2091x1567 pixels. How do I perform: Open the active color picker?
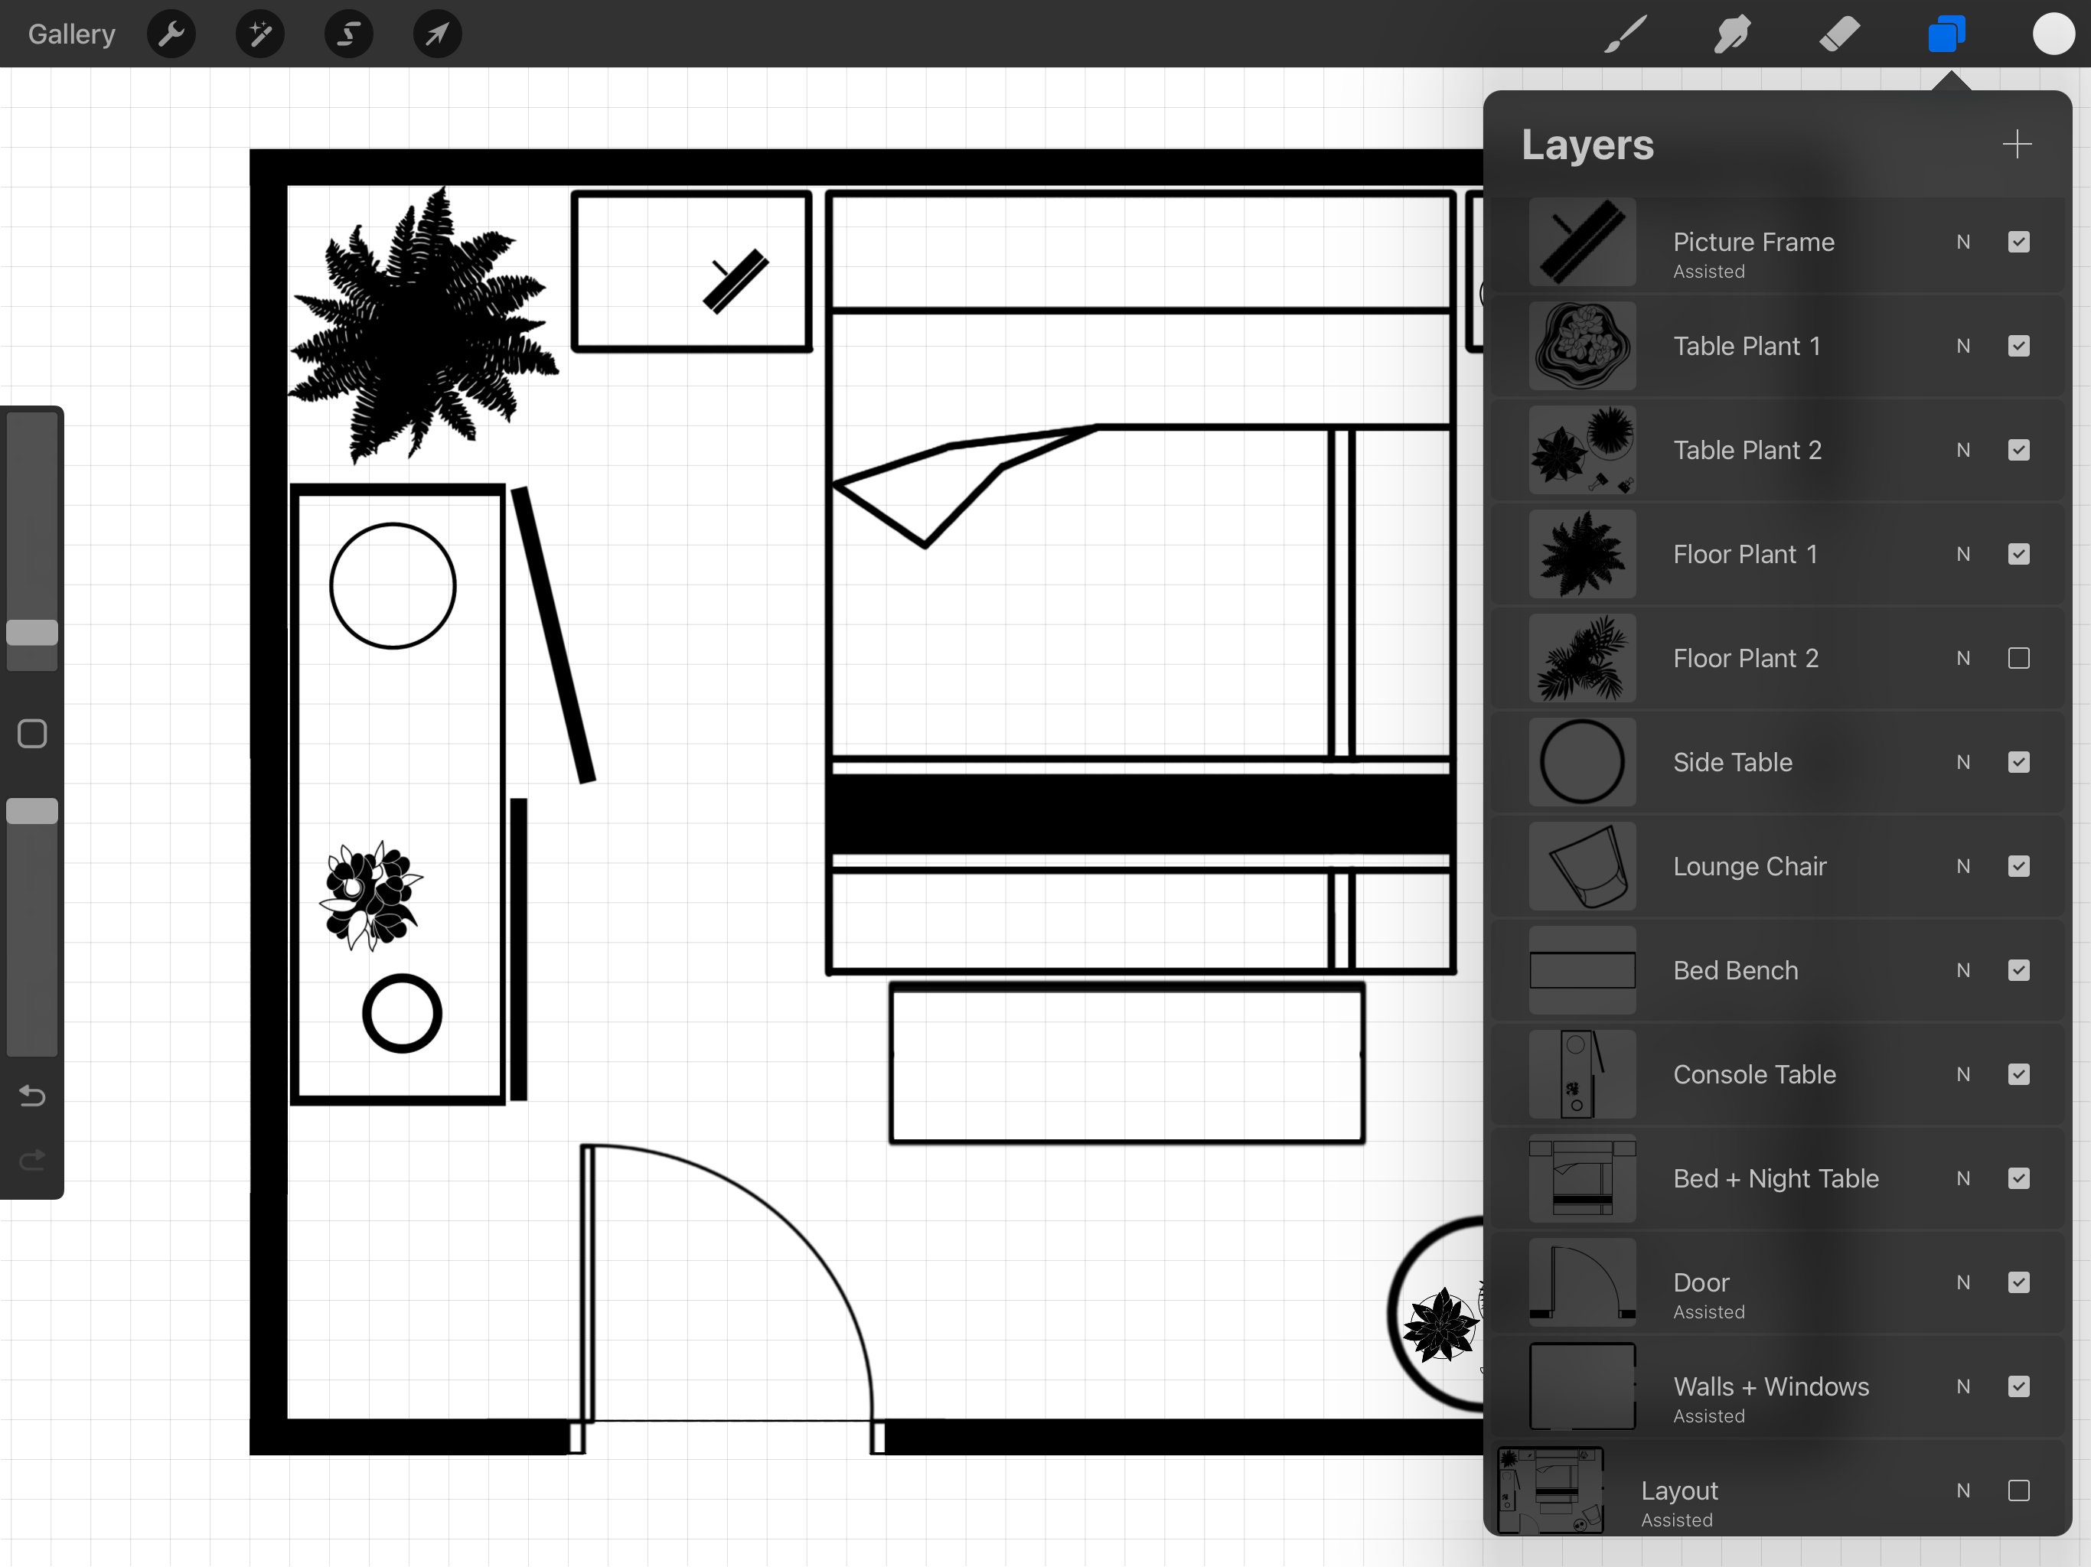2053,33
